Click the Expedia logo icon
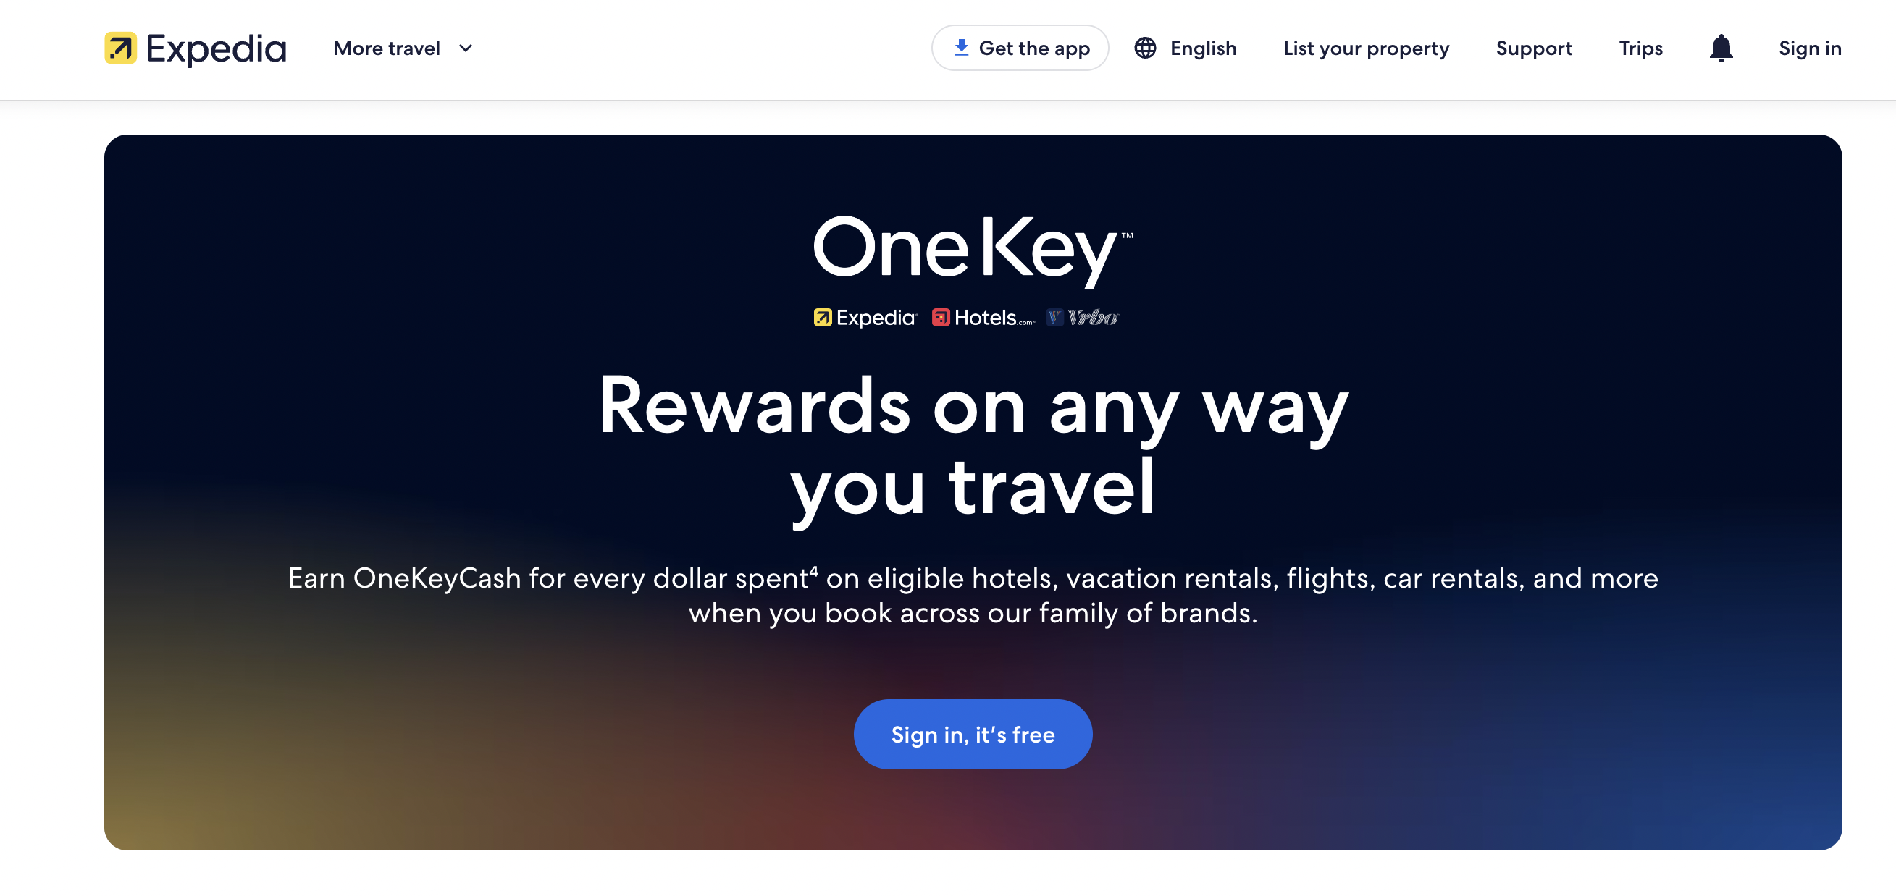1896x896 pixels. (119, 48)
